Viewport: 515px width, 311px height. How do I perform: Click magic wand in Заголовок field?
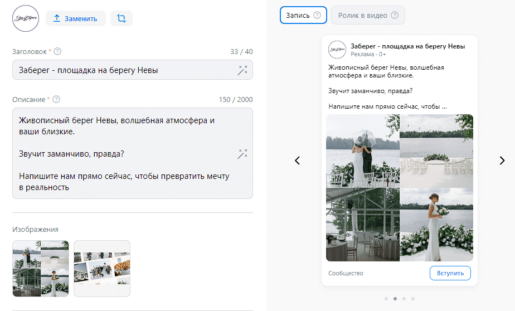click(242, 70)
